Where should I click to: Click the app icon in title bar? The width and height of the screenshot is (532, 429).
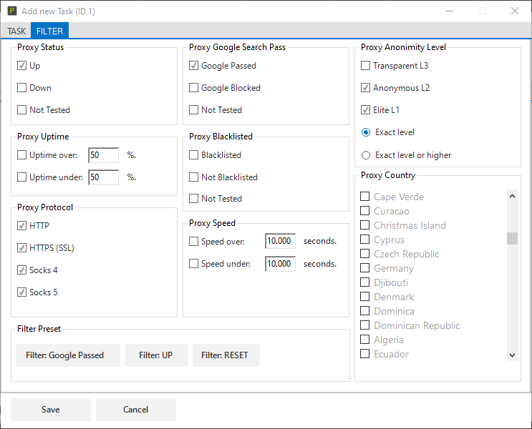click(11, 11)
